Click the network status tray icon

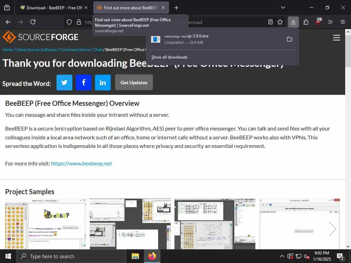click(x=299, y=256)
